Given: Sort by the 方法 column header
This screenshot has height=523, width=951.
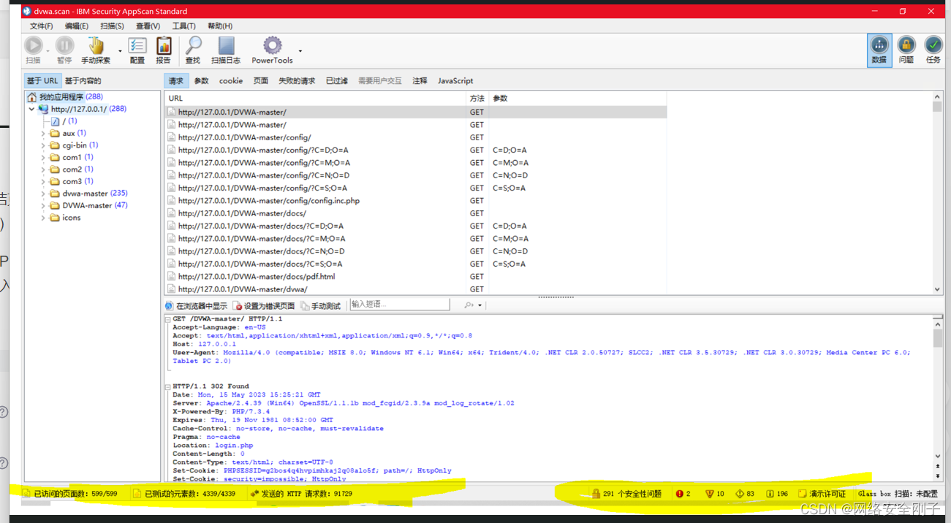Looking at the screenshot, I should (477, 98).
